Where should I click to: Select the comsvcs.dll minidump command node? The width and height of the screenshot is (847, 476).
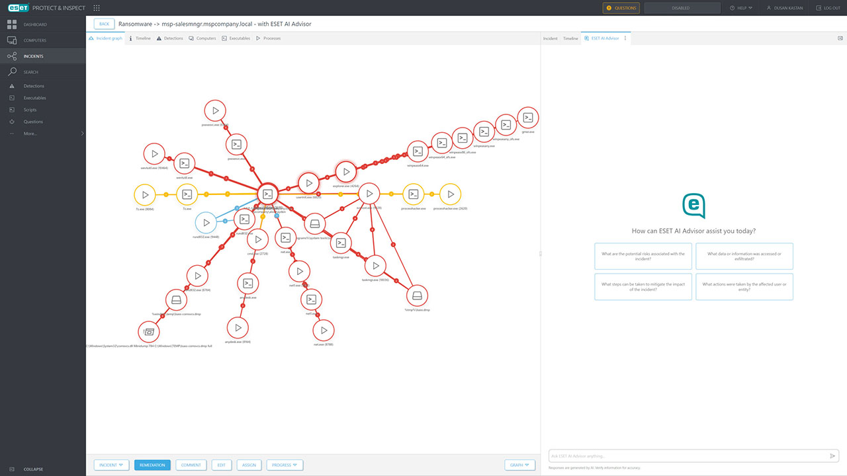point(149,332)
